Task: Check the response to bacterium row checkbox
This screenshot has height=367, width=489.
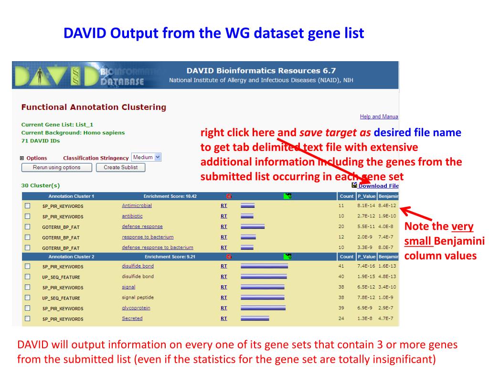Action: click(28, 237)
